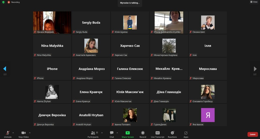The width and height of the screenshot is (260, 139).
Task: Select Оксана Федорків video tile
Action: pyautogui.click(x=52, y=23)
